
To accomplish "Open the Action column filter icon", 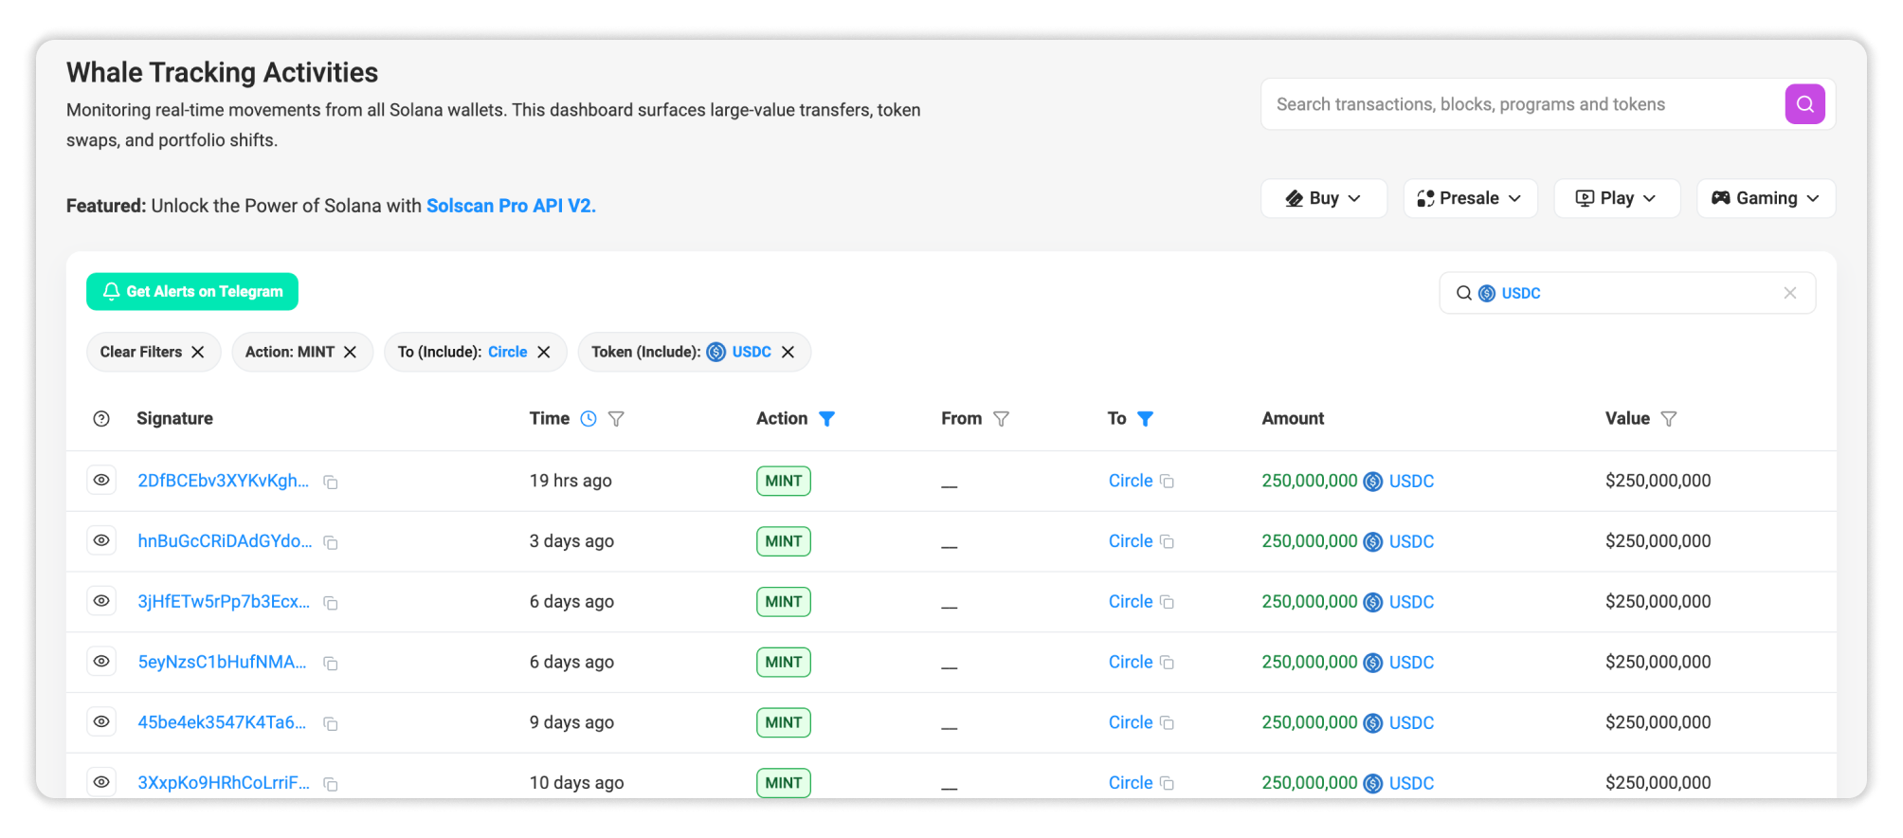I will (826, 419).
